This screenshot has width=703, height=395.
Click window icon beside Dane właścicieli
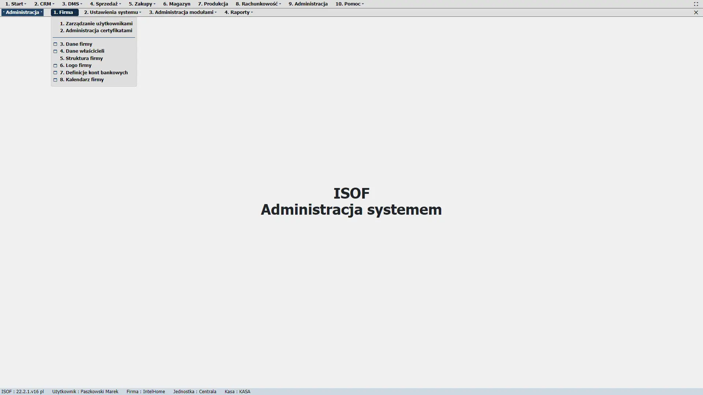[55, 51]
